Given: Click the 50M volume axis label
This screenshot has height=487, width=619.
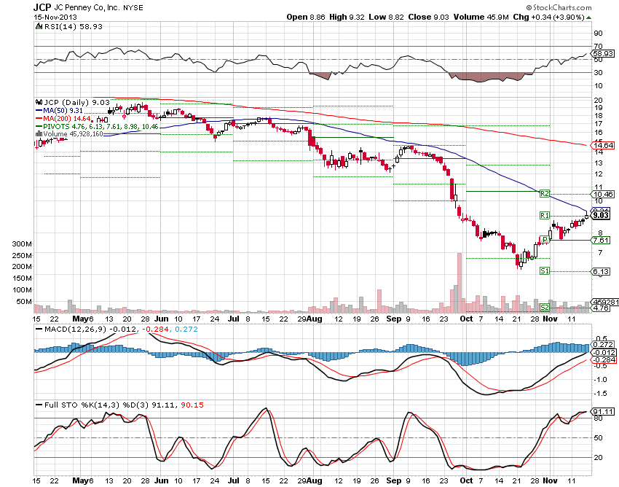Looking at the screenshot, I should click(24, 302).
